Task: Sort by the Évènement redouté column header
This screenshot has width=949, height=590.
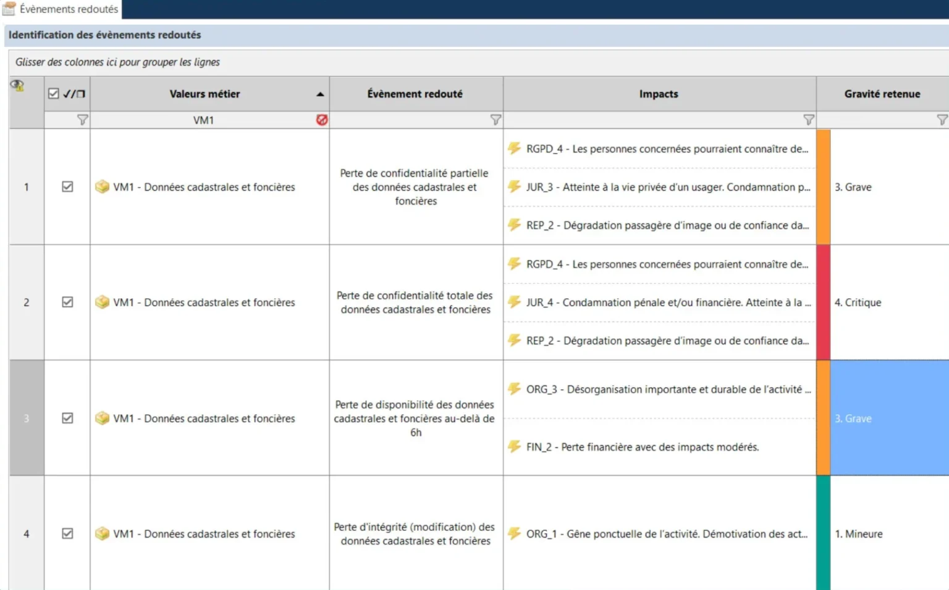Action: (416, 94)
